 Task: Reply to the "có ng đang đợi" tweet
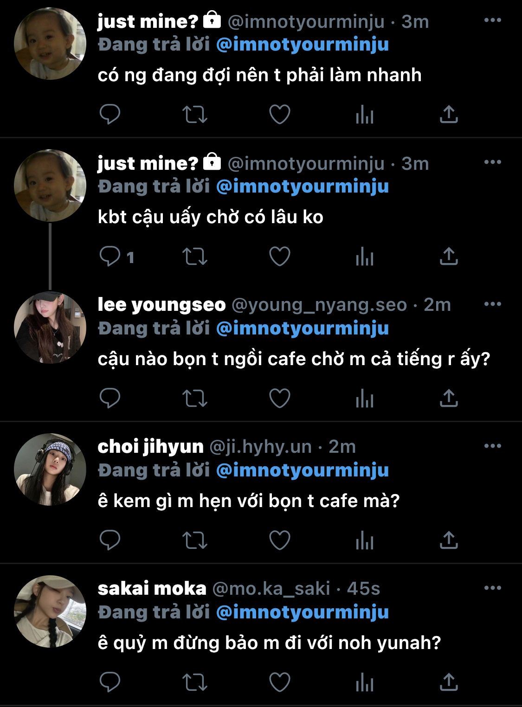pos(110,114)
